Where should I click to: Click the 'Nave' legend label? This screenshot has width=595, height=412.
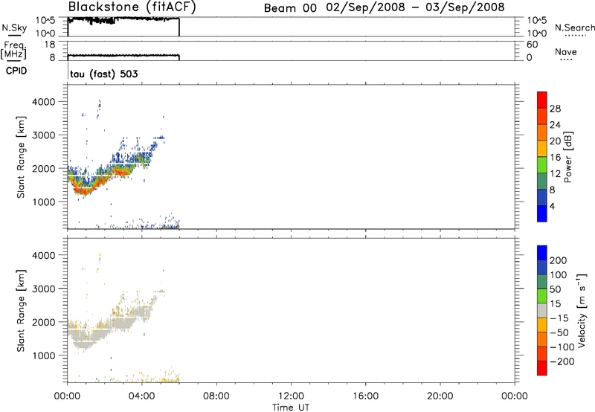(566, 51)
